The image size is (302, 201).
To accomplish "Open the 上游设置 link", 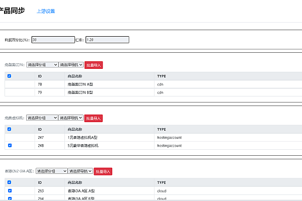I will [x=46, y=11].
